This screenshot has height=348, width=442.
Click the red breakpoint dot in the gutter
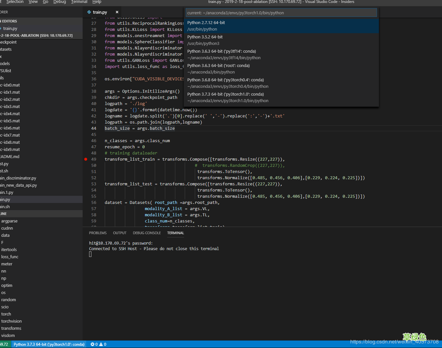click(86, 159)
